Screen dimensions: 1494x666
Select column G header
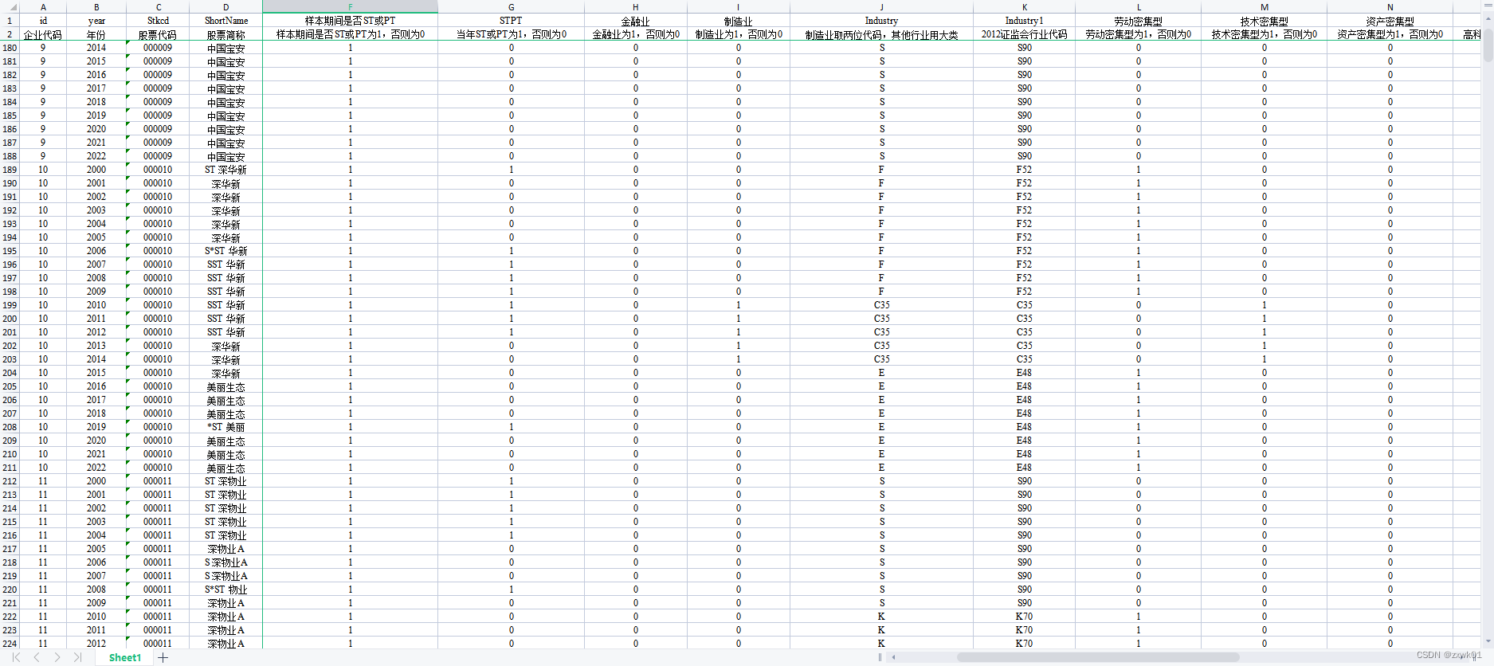coord(511,6)
